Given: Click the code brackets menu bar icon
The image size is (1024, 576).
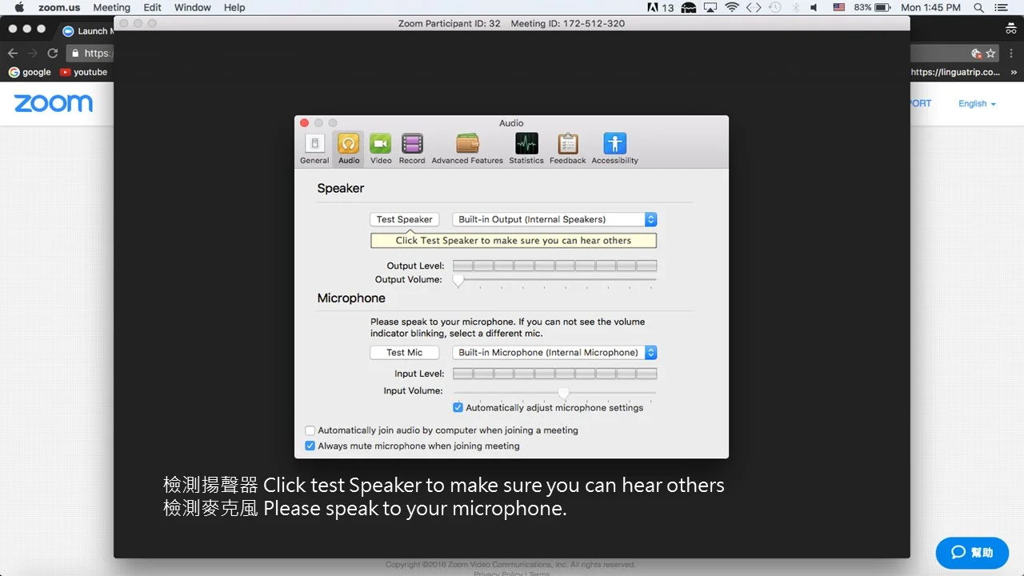Looking at the screenshot, I should click(x=754, y=7).
